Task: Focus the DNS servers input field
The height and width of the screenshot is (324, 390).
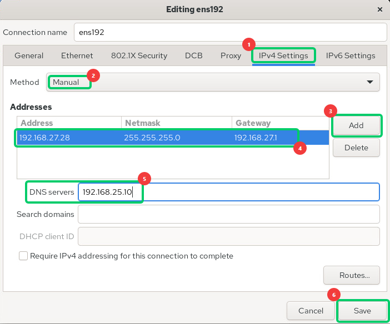Action: pyautogui.click(x=228, y=192)
